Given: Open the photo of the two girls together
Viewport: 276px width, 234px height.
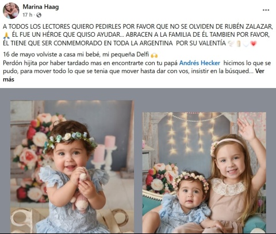Looking at the screenshot, I should tap(204, 172).
